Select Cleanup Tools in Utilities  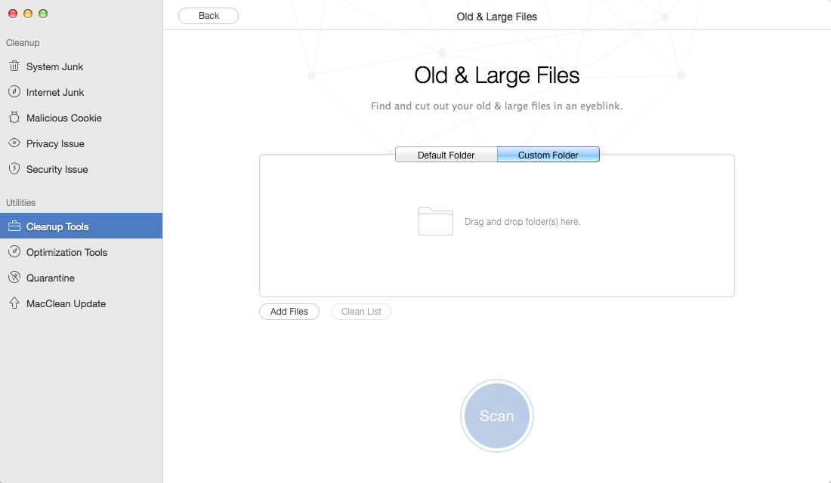(x=81, y=226)
